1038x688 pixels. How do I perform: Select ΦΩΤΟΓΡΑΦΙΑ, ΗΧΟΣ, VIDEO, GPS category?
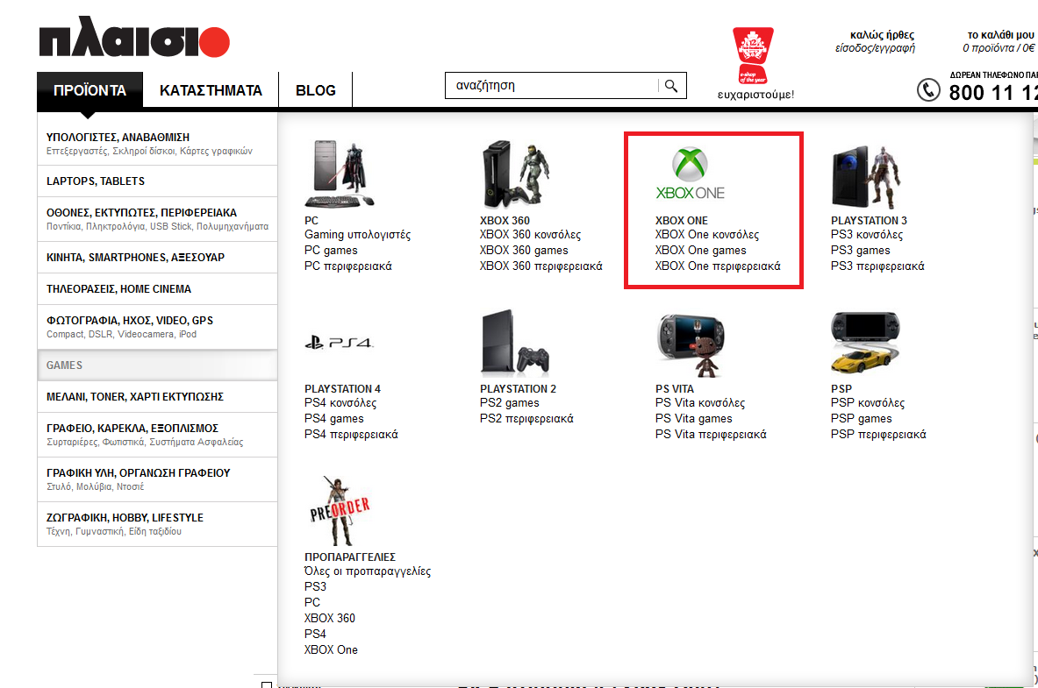[157, 327]
